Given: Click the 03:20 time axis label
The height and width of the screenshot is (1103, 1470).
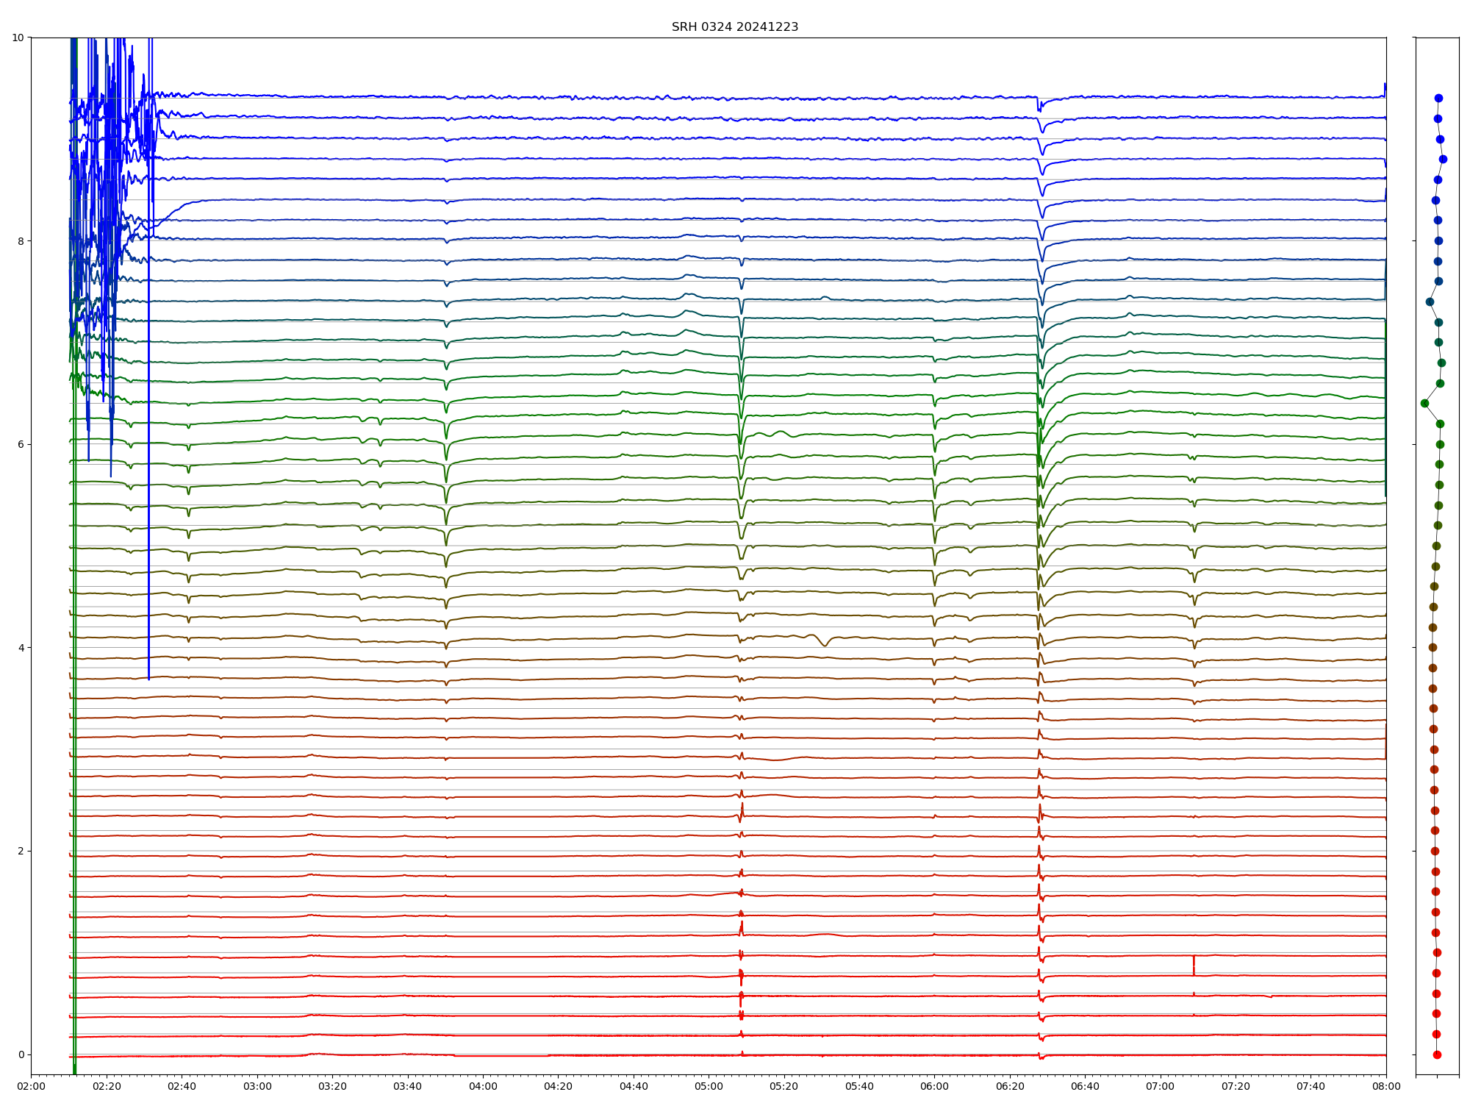Looking at the screenshot, I should click(x=332, y=1087).
